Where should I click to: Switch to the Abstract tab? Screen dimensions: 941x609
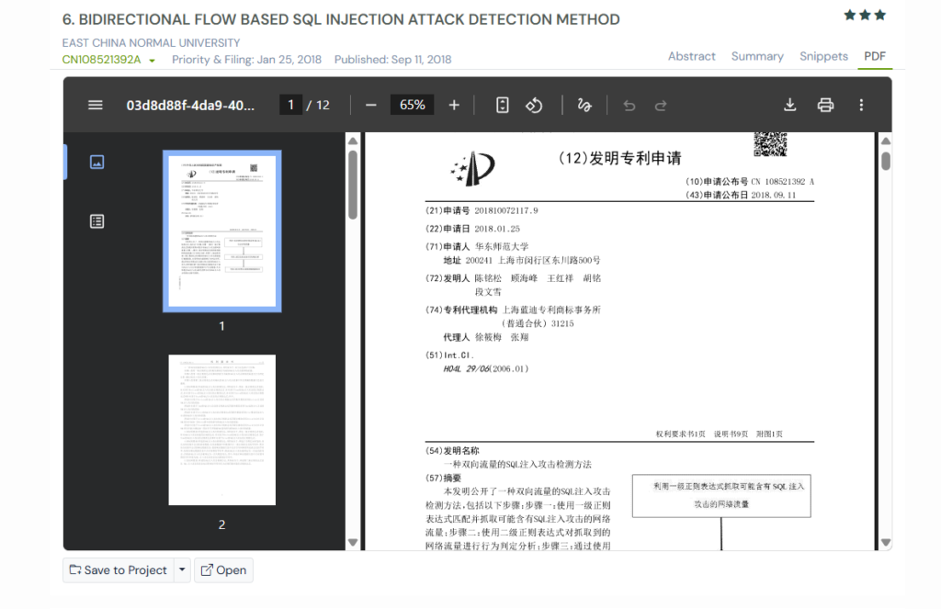pyautogui.click(x=691, y=56)
